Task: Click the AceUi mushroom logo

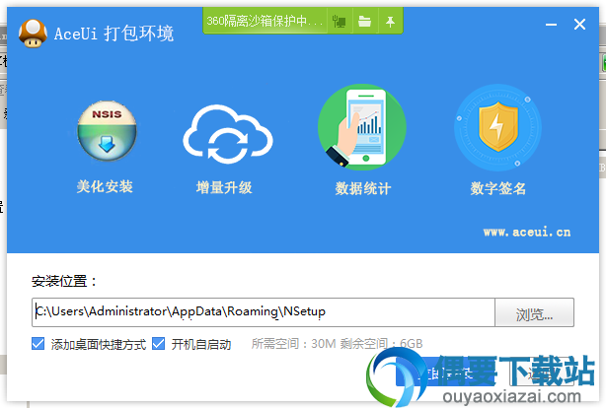Action: (33, 34)
